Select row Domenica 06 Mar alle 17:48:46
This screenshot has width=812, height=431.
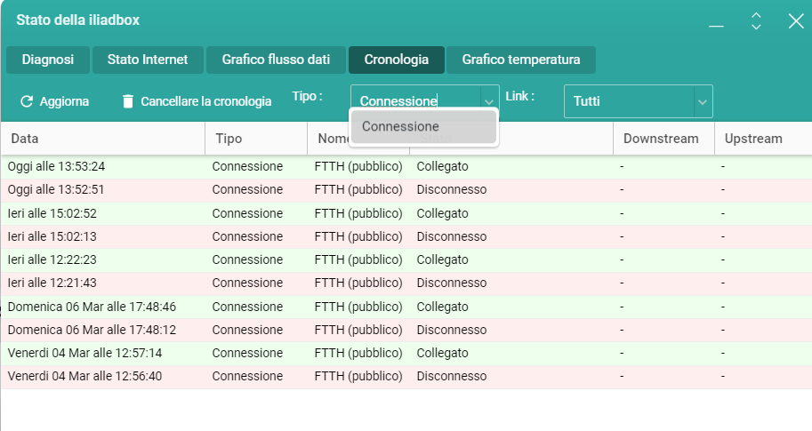pos(406,307)
